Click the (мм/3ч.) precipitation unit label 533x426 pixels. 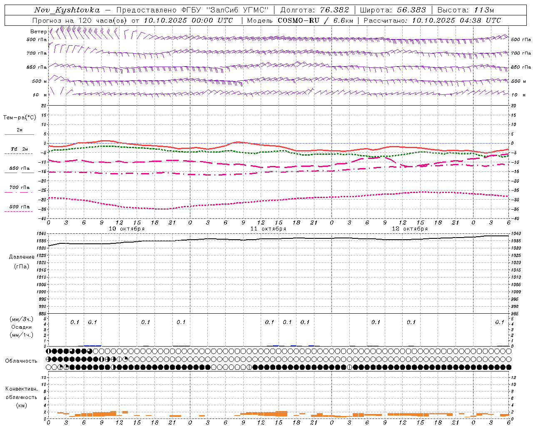[22, 319]
